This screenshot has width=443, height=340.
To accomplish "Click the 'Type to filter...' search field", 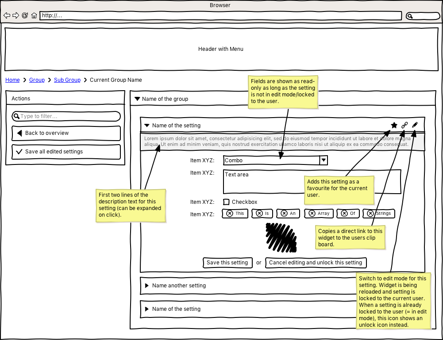I will [66, 116].
